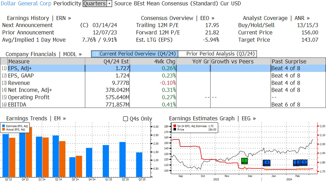Open the Periodicity dropdown arrow
The height and width of the screenshot is (182, 326).
(x=110, y=3)
